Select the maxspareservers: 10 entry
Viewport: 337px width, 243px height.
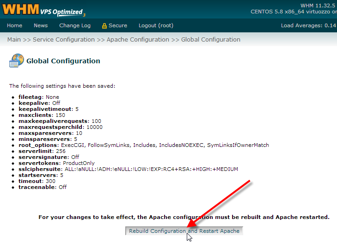click(50, 133)
